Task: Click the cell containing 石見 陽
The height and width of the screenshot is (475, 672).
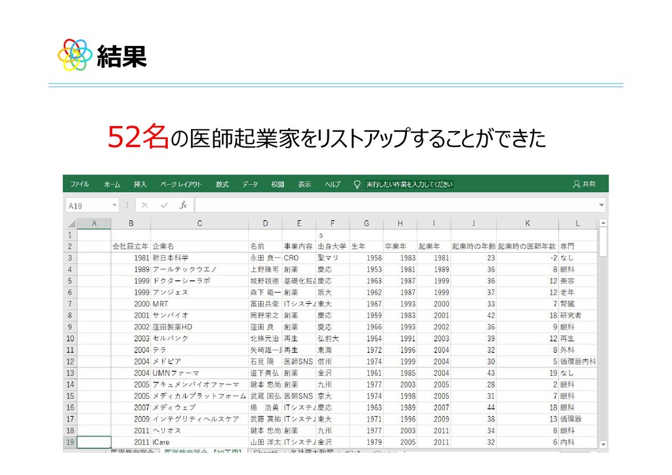Action: click(x=265, y=361)
